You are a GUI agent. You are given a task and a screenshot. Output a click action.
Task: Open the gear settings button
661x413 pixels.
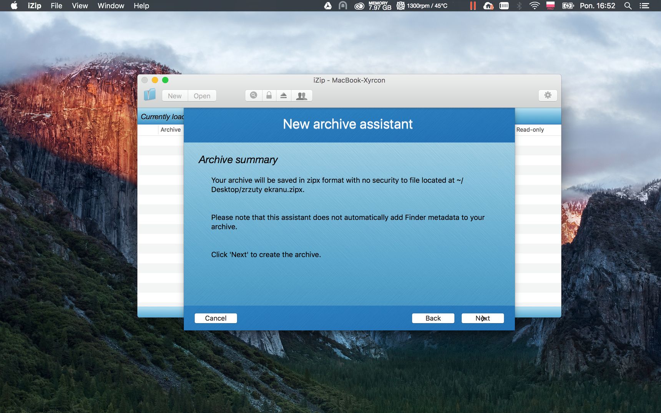pos(548,95)
